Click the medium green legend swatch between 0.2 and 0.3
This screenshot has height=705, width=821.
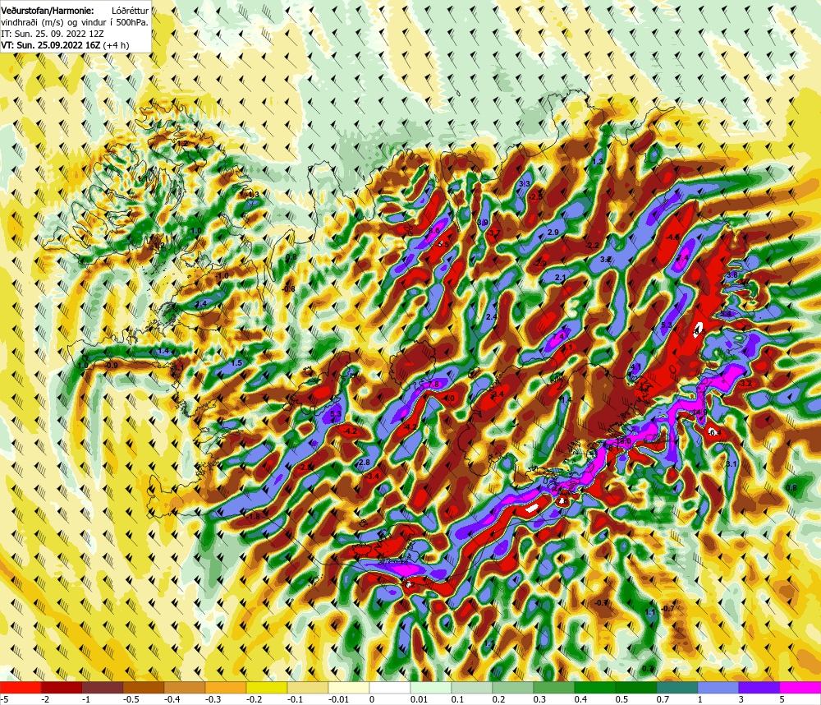point(513,687)
